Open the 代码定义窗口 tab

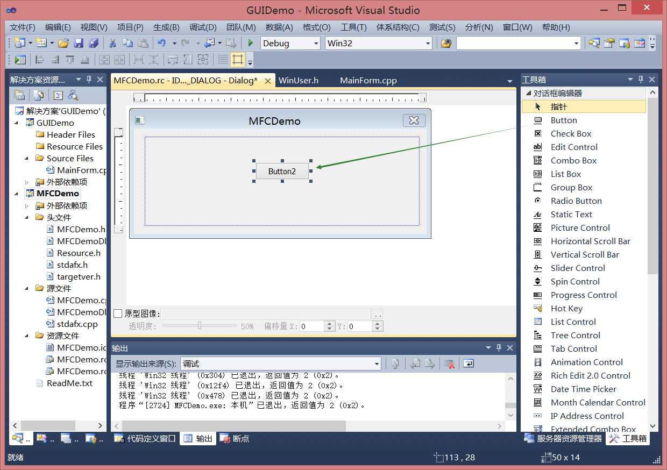(x=145, y=438)
